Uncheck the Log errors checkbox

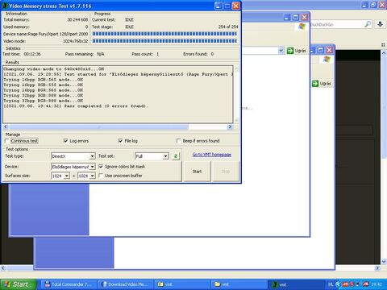[x=65, y=141]
